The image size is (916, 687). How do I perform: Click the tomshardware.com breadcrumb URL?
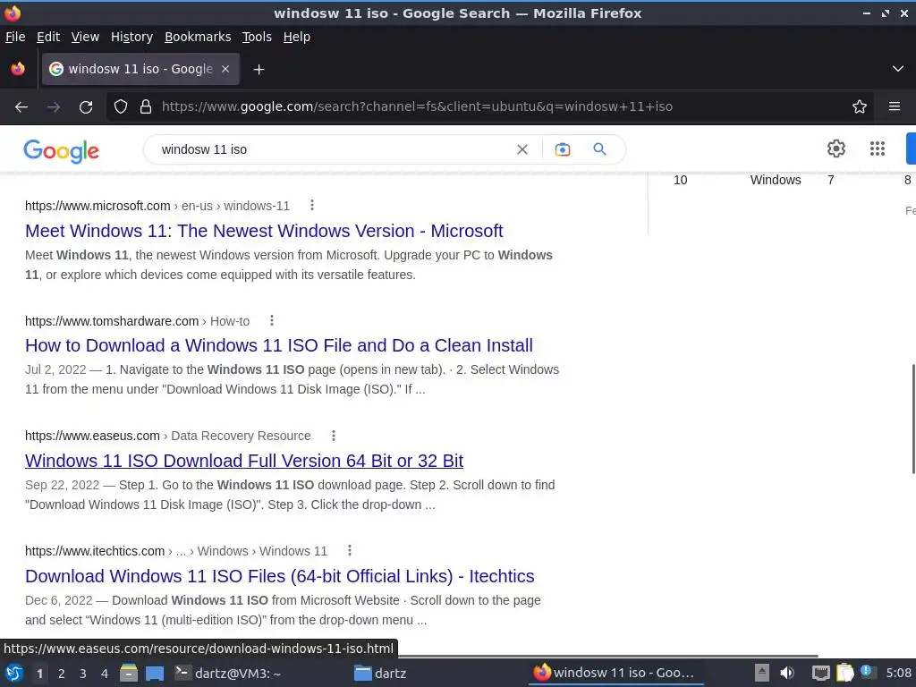pos(137,321)
